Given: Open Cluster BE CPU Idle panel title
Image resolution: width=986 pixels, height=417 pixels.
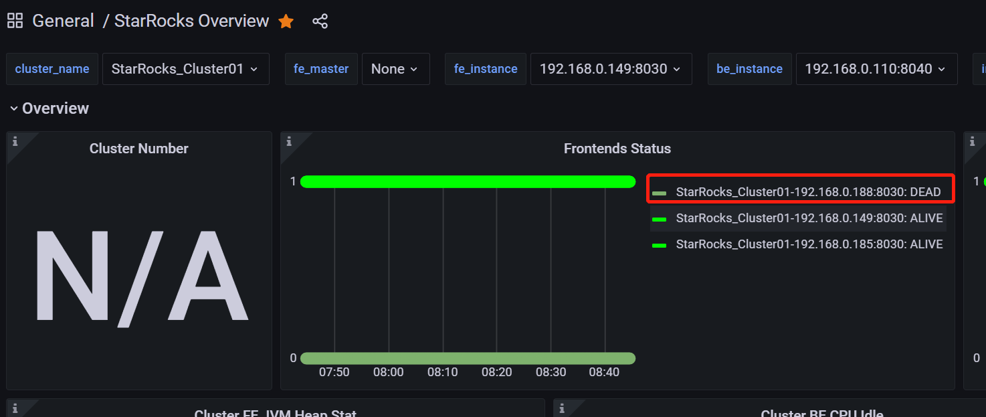Looking at the screenshot, I should pyautogui.click(x=822, y=412).
